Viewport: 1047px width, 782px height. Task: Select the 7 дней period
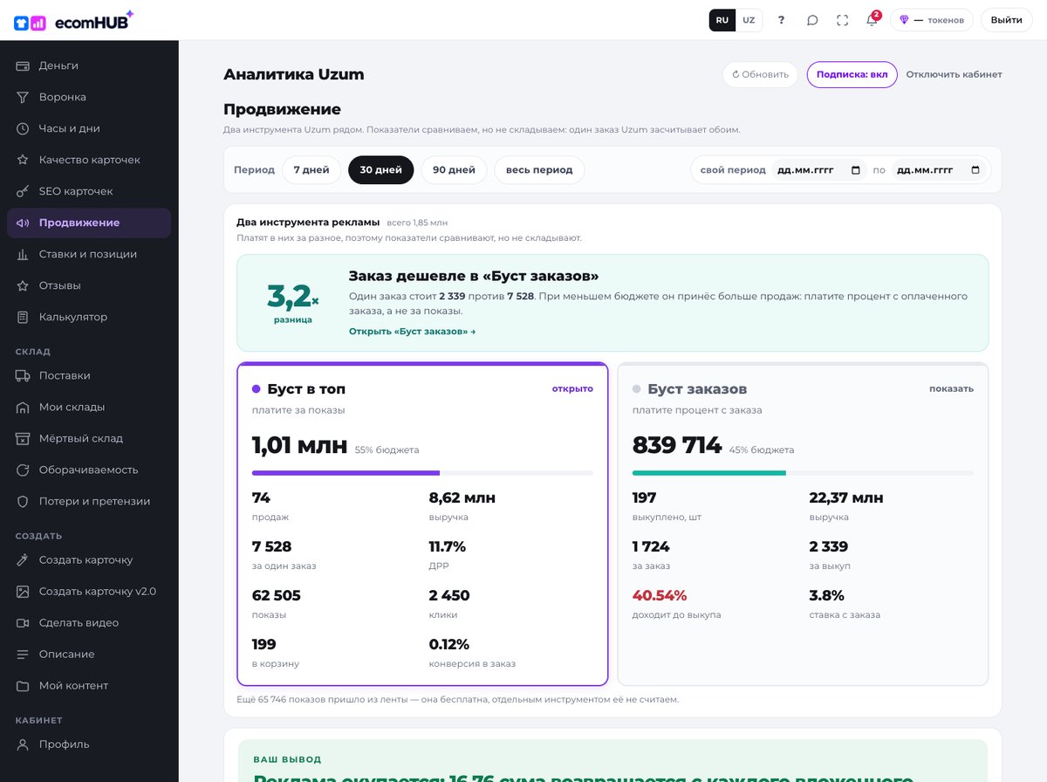click(311, 170)
